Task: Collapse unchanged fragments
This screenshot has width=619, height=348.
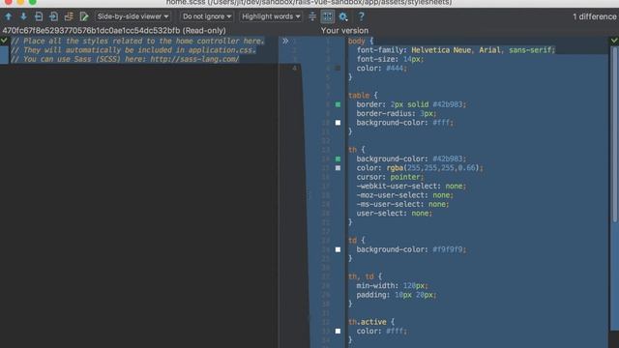Action: [312, 16]
